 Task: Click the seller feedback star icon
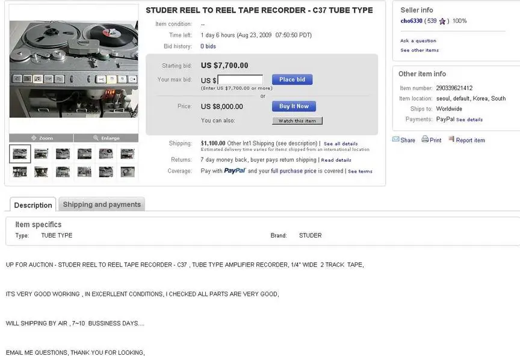pos(442,21)
